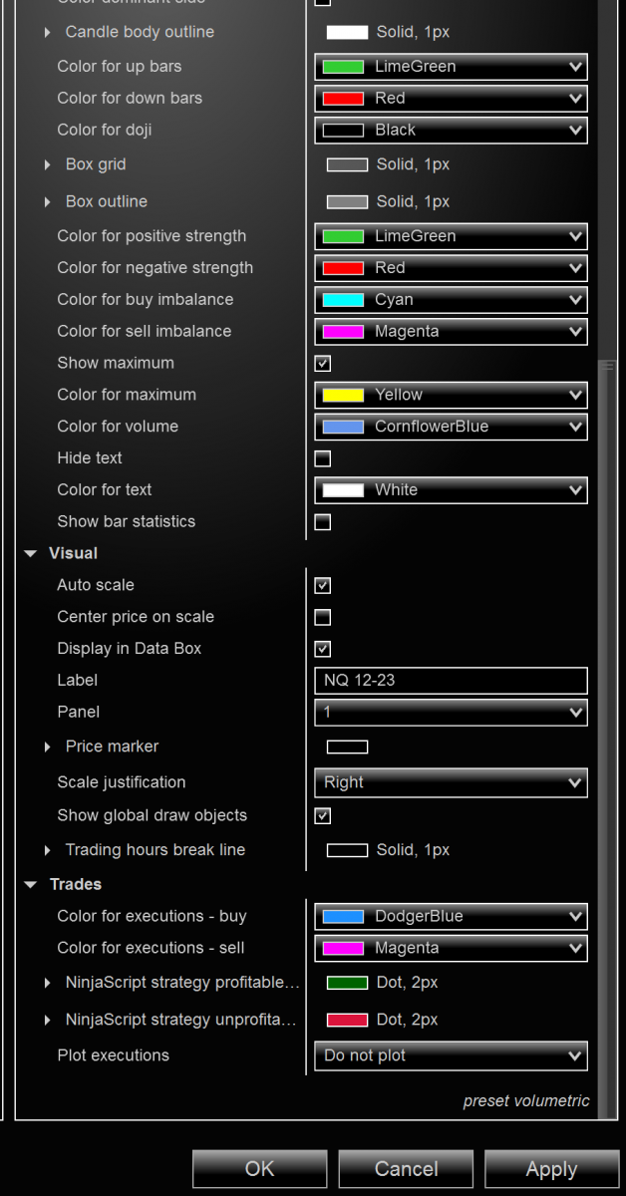Collapse the Visual section
Viewport: 626px width, 1196px height.
(x=30, y=553)
